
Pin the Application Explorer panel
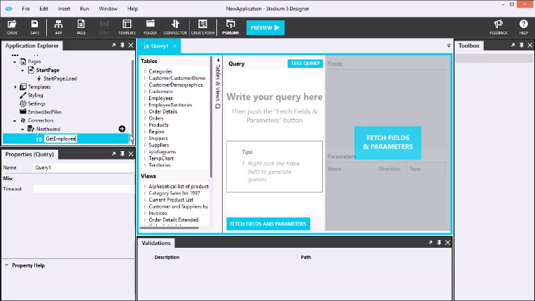123,45
